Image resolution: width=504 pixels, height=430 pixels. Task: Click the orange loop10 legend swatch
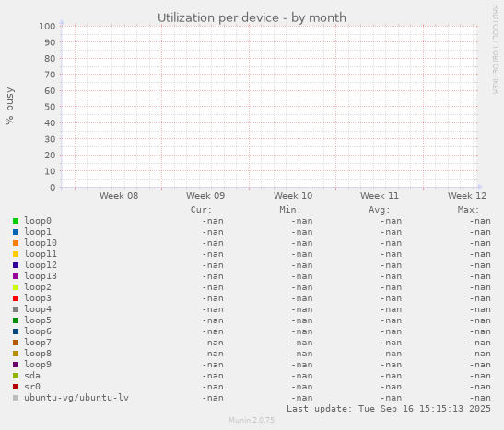(16, 243)
